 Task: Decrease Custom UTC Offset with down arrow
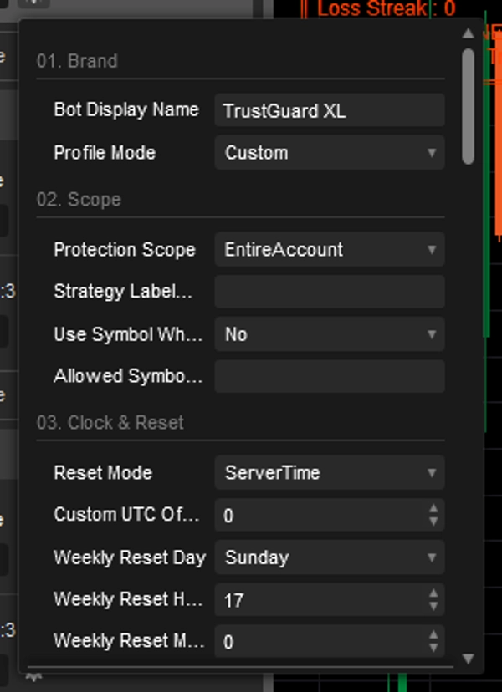433,522
